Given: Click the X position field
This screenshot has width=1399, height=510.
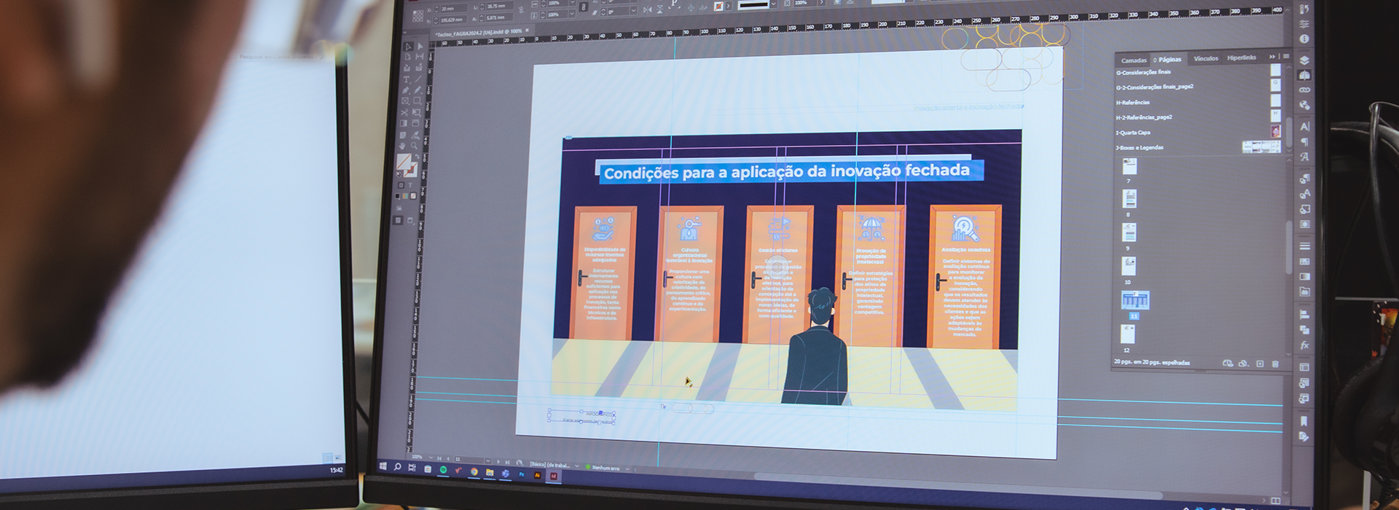Looking at the screenshot, I should 454,9.
